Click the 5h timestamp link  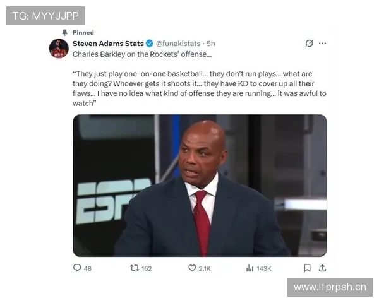pos(211,44)
